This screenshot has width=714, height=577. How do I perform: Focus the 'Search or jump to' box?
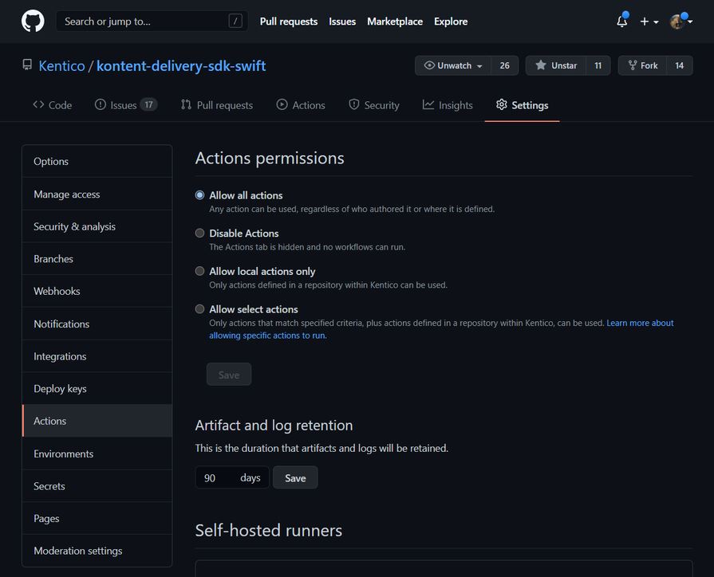pos(144,22)
